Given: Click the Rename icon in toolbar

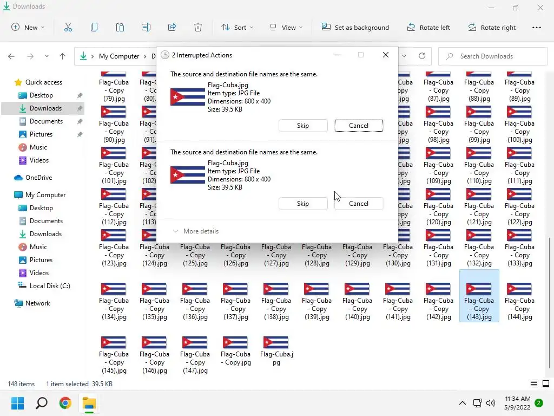Looking at the screenshot, I should pos(146,27).
